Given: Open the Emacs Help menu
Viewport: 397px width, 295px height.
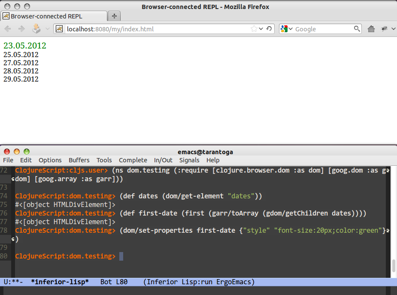Looking at the screenshot, I should point(213,160).
